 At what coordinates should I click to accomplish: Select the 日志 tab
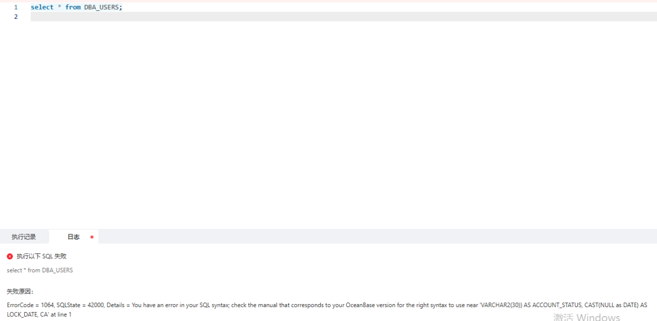click(x=74, y=237)
